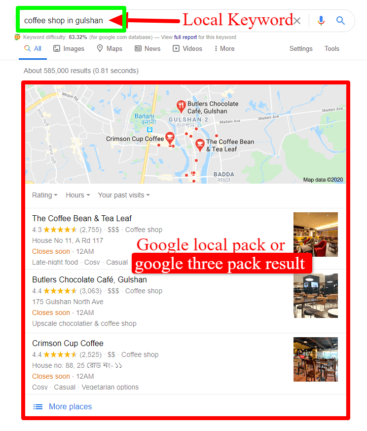Open the full report keyword link
This screenshot has height=431, width=367.
185,37
